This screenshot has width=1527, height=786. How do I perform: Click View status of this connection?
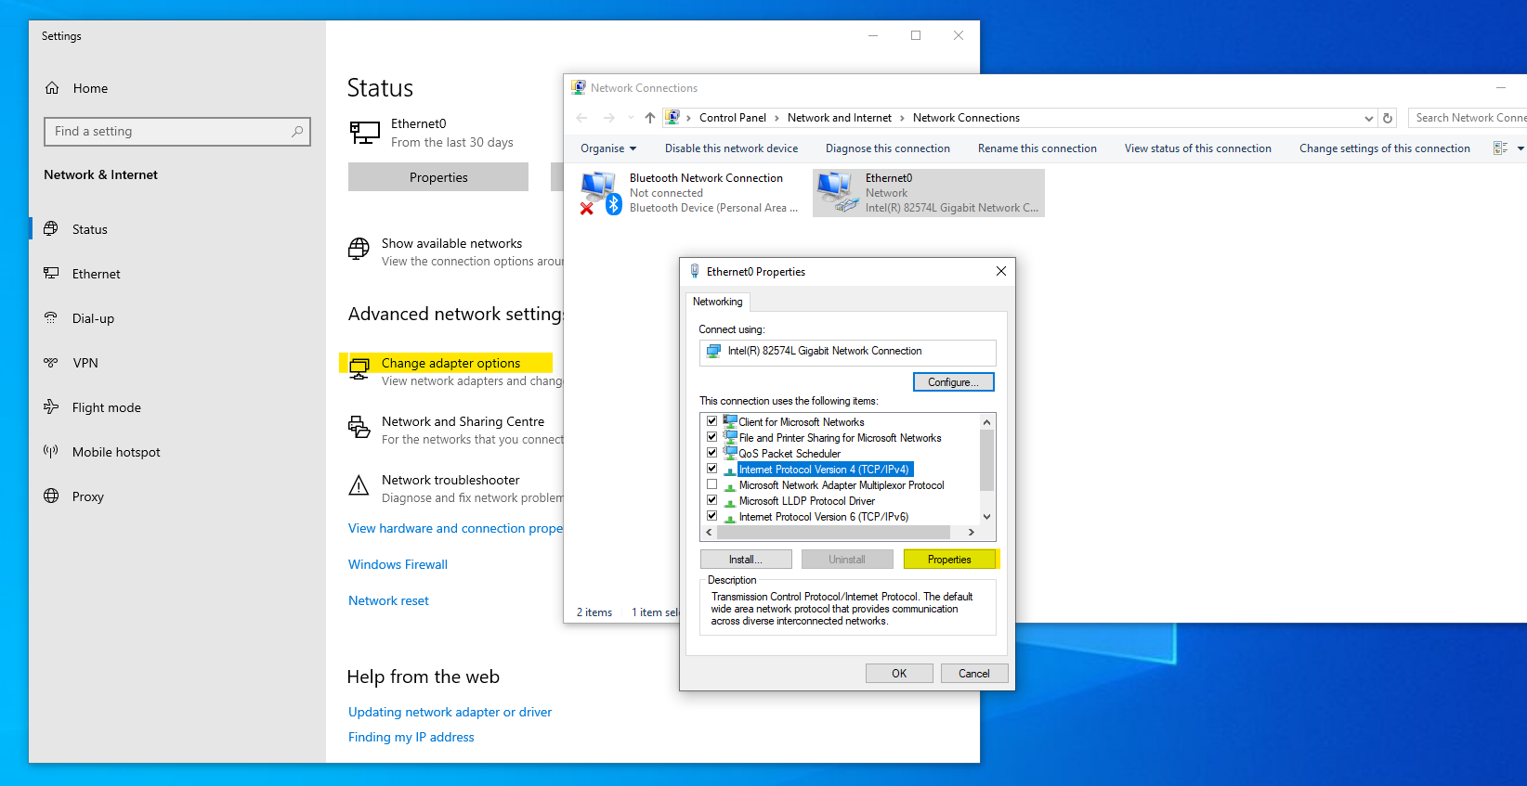point(1198,148)
